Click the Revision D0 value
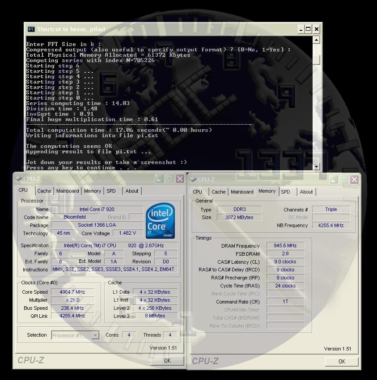Image resolution: width=377 pixels, height=380 pixels. (166, 262)
